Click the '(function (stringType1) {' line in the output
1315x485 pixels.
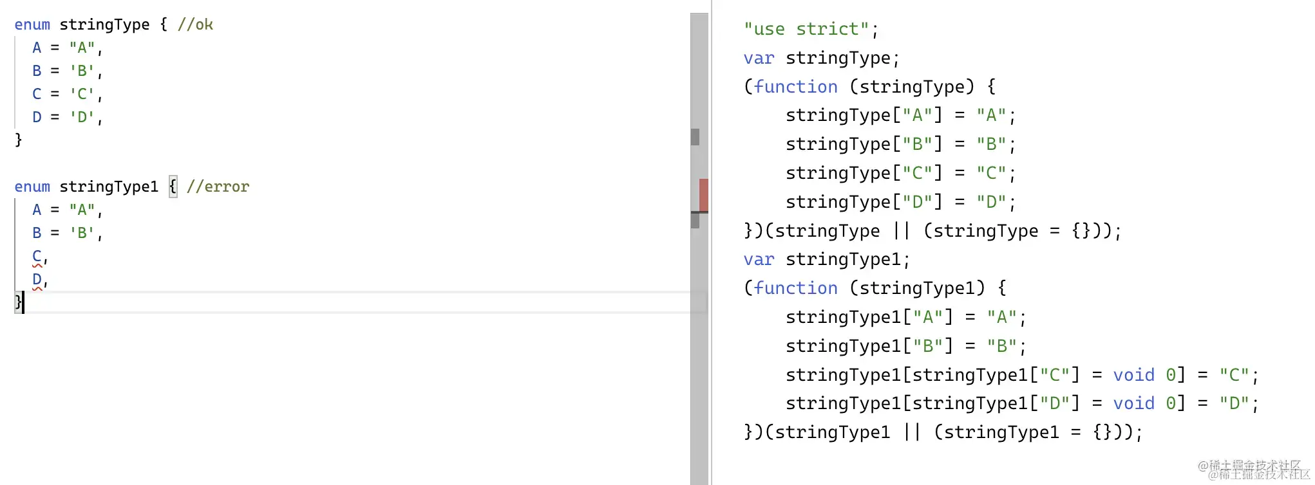pyautogui.click(x=875, y=288)
